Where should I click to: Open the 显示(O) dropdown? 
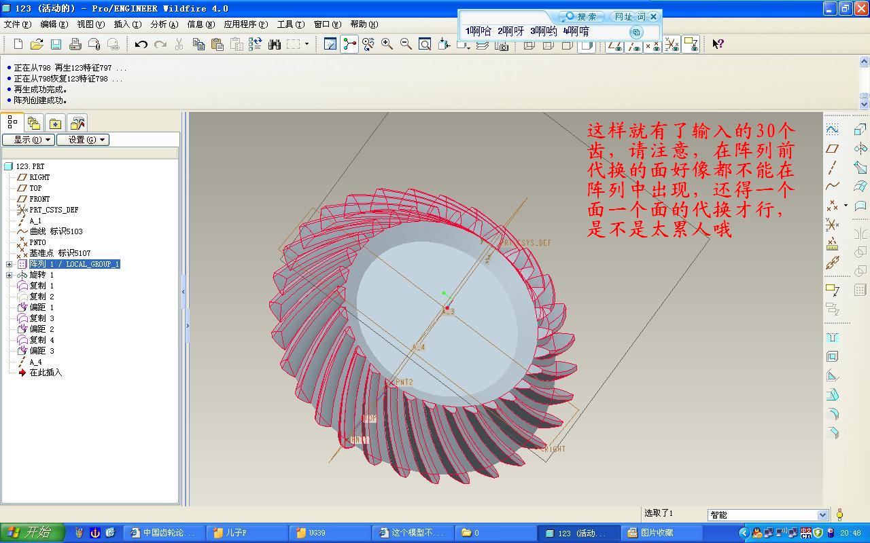pos(28,140)
